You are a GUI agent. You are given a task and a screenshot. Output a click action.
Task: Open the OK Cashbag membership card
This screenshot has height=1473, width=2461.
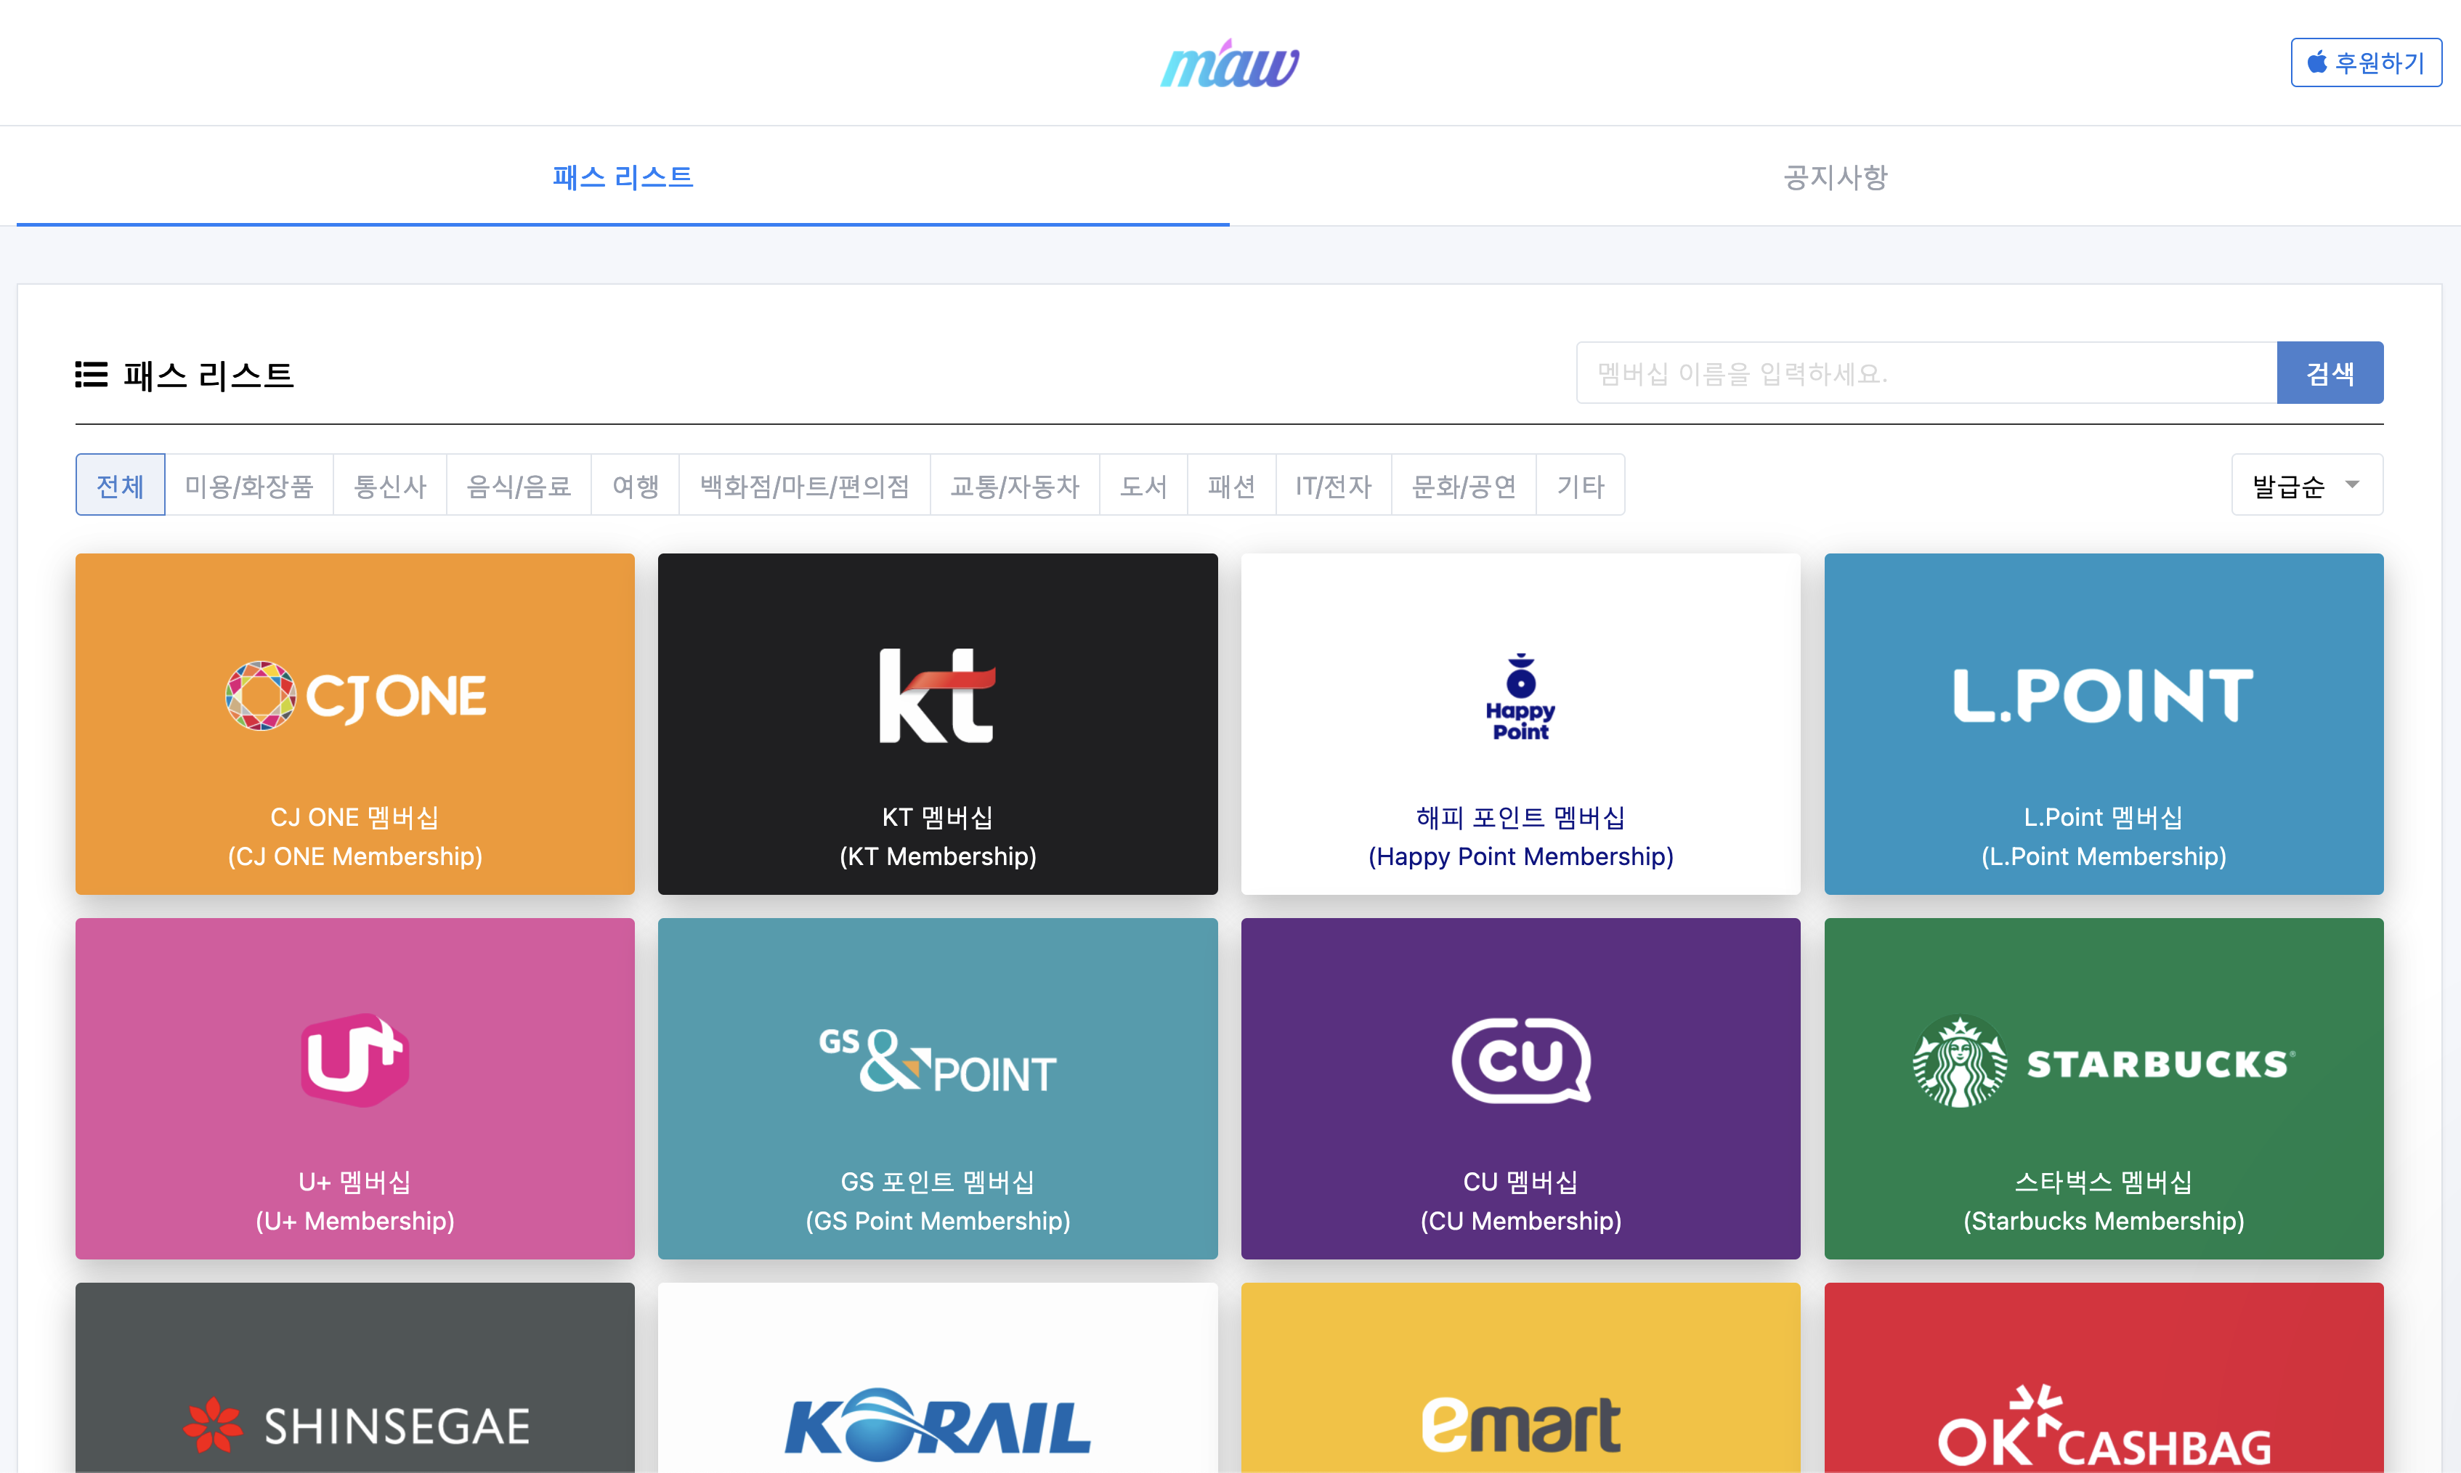[2104, 1410]
